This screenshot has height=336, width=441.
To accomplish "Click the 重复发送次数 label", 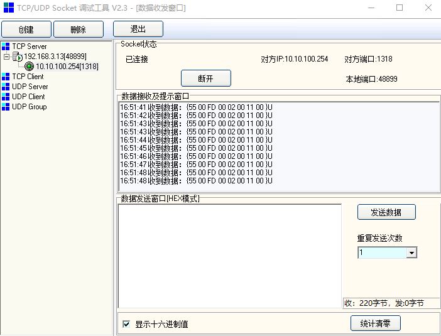I will coord(379,238).
